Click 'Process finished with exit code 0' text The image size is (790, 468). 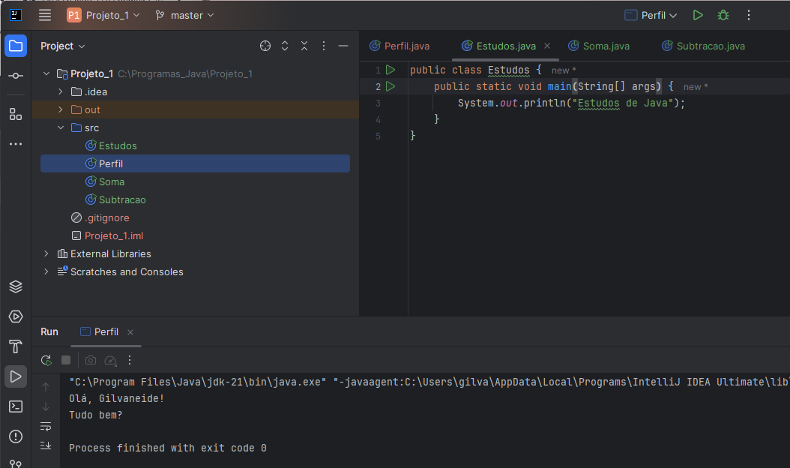coord(168,448)
